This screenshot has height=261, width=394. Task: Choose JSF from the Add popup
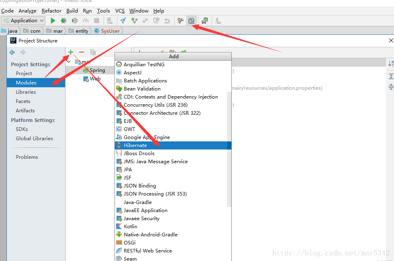click(x=171, y=177)
